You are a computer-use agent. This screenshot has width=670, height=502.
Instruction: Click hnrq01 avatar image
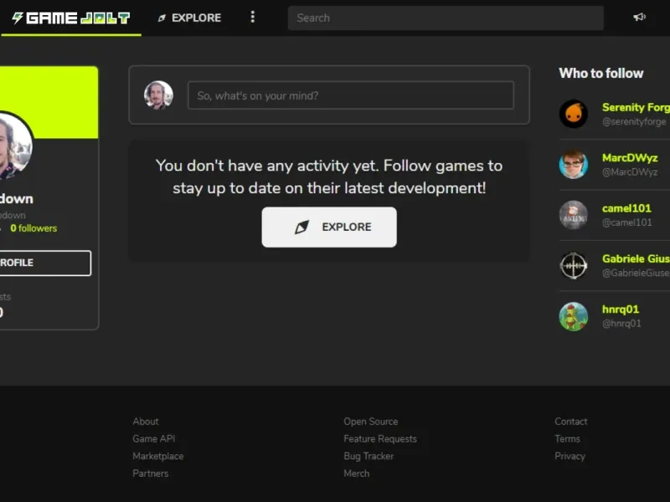(x=574, y=316)
